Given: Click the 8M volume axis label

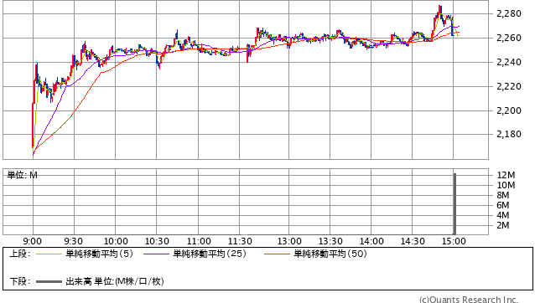Looking at the screenshot, I should click(x=503, y=195).
